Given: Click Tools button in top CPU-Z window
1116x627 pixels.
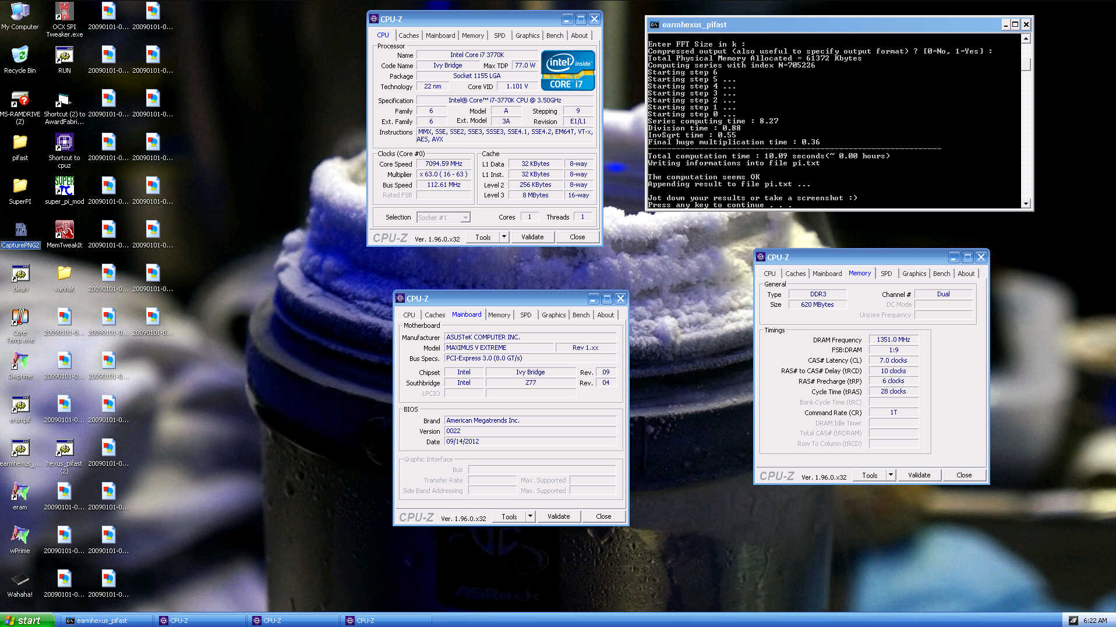Looking at the screenshot, I should [483, 237].
